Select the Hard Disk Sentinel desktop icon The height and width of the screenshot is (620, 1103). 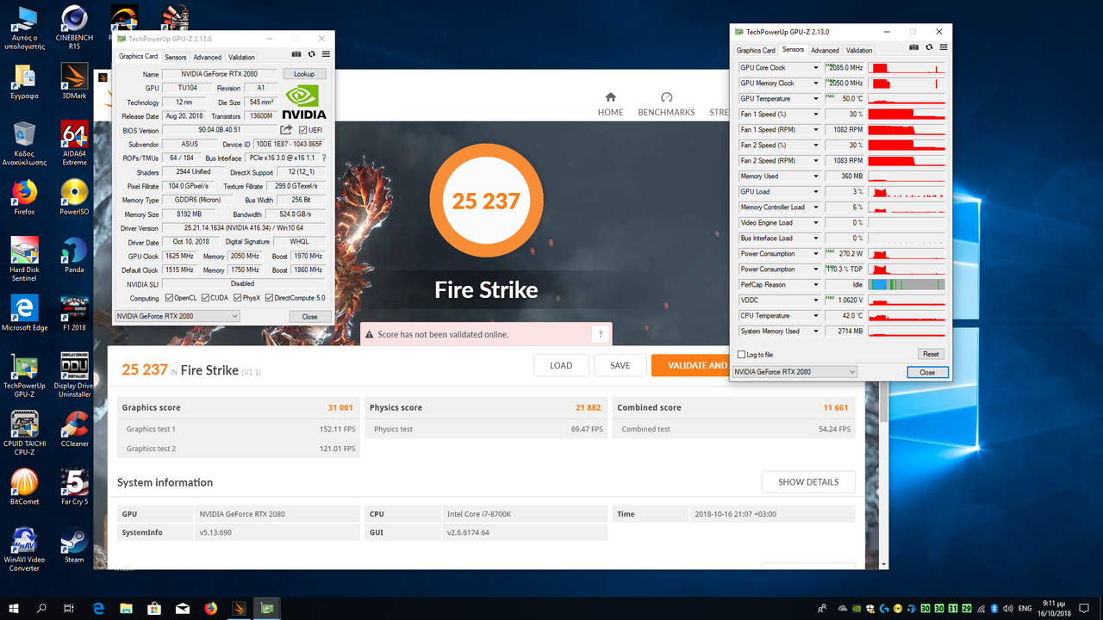(24, 259)
